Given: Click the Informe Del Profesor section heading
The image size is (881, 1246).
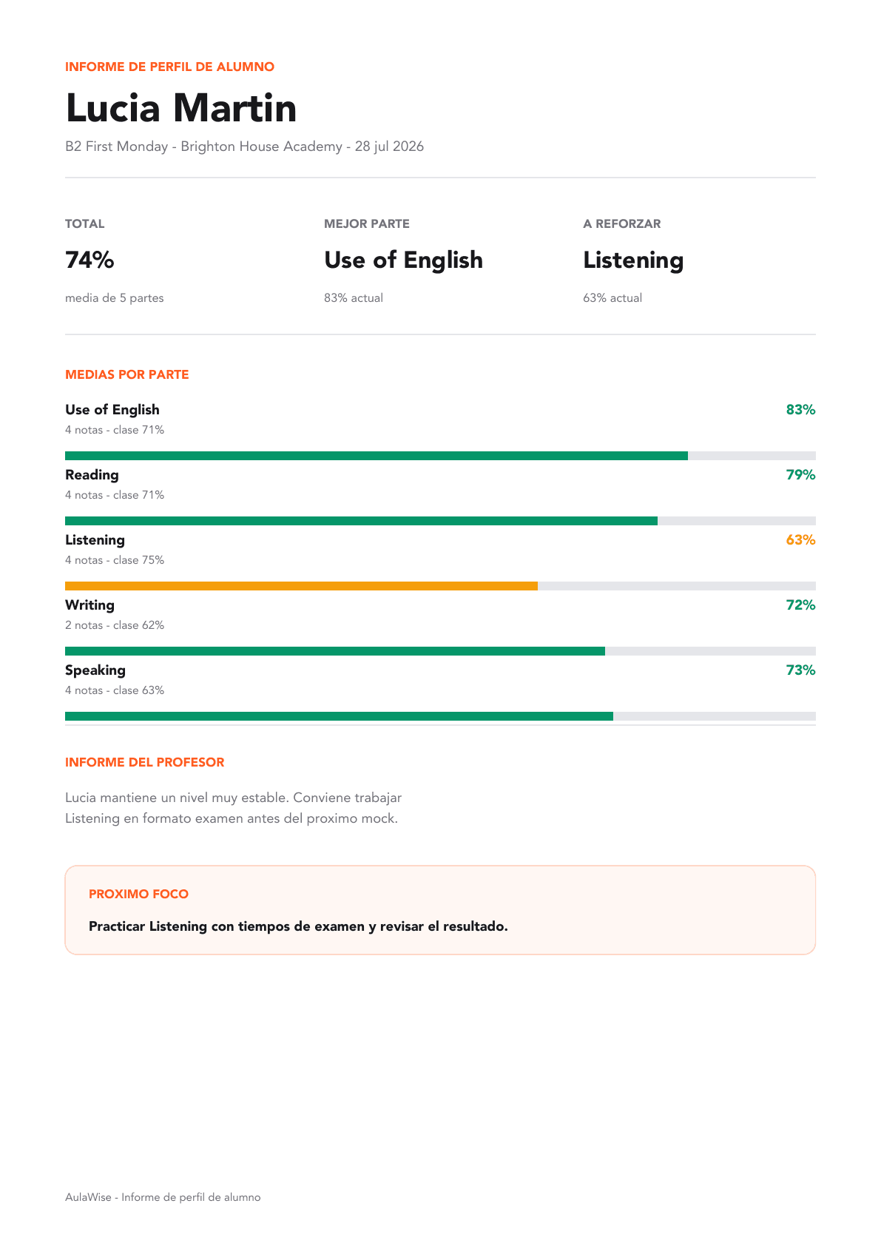Looking at the screenshot, I should click(x=145, y=762).
